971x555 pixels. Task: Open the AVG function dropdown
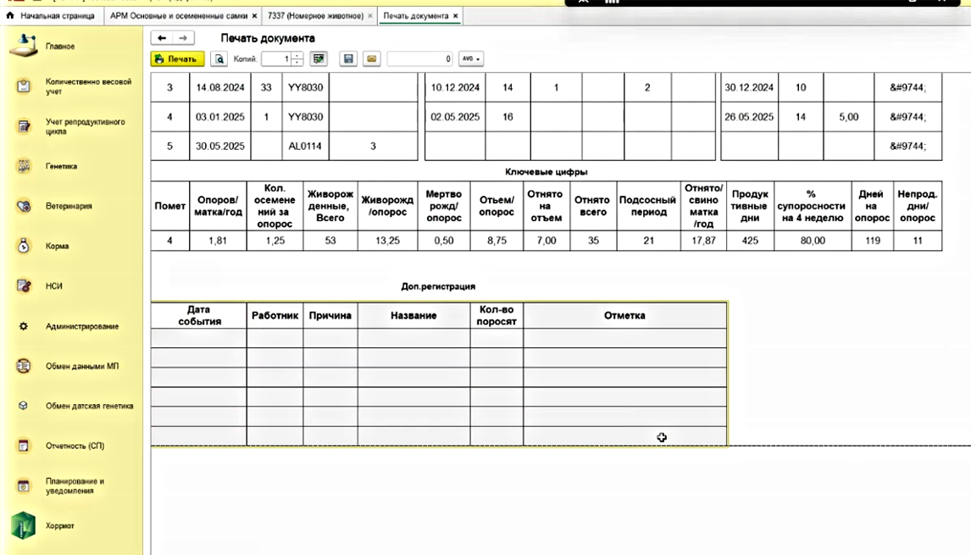[x=470, y=59]
